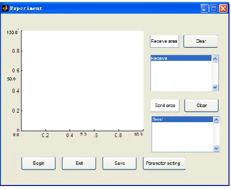Click the 0.8 y-axis tick label
Screen dimensions: 231x189
[16, 51]
